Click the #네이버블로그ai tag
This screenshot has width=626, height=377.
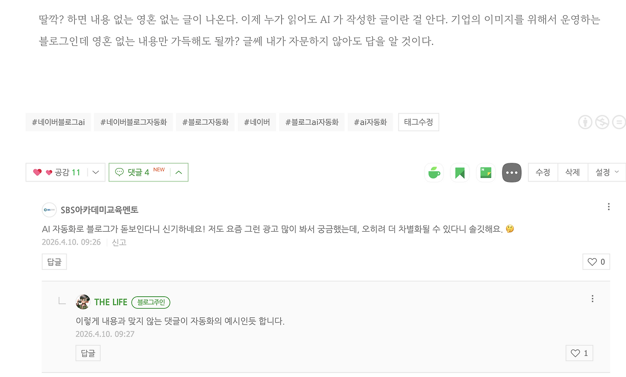(58, 122)
